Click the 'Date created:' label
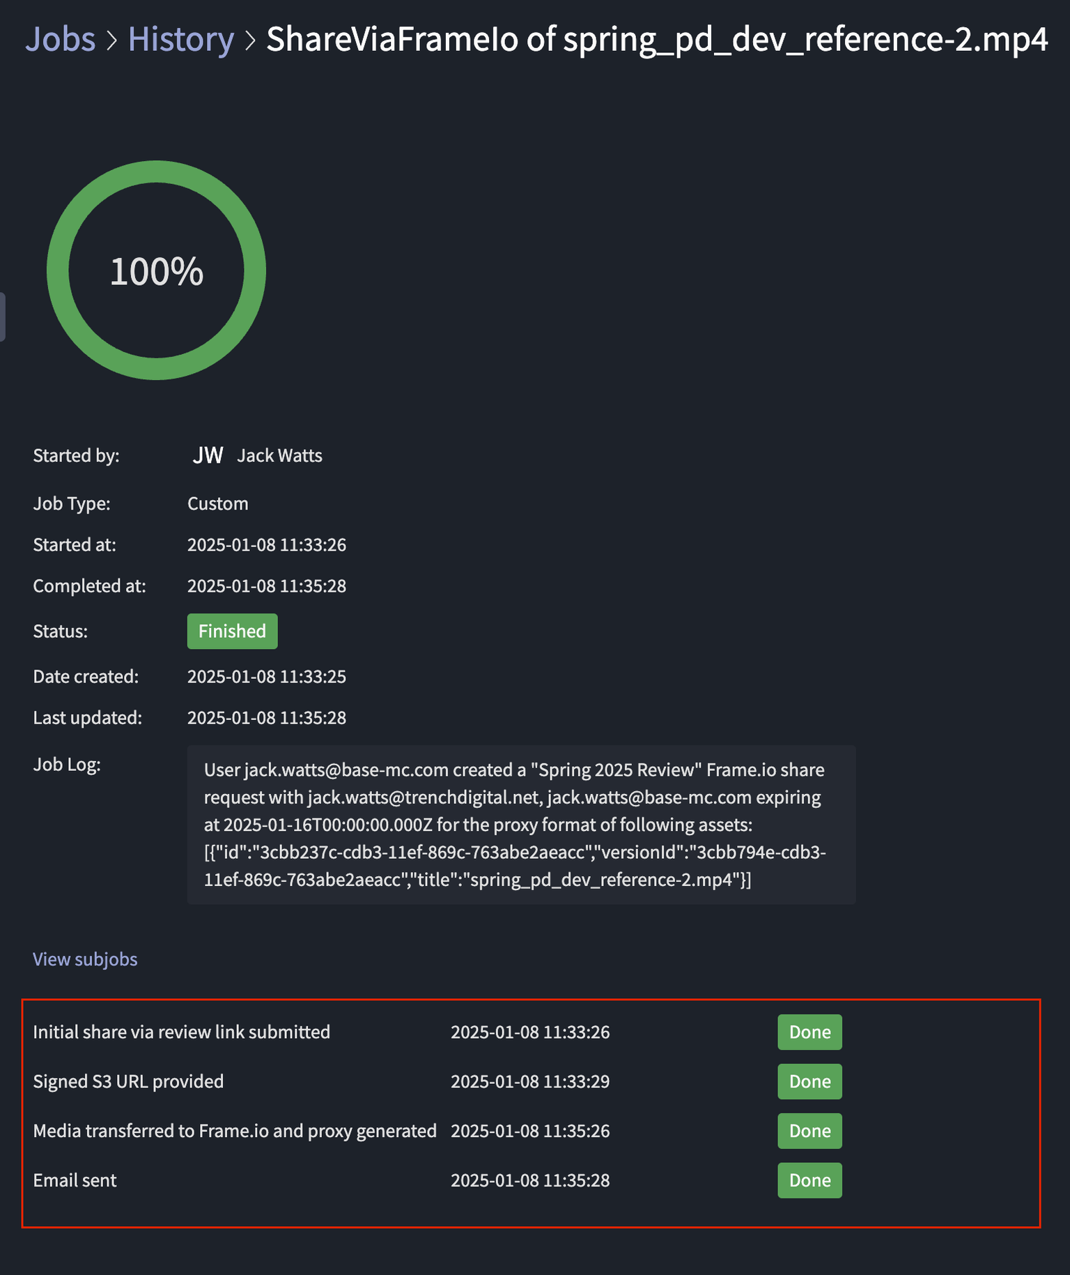The width and height of the screenshot is (1070, 1275). (x=86, y=676)
